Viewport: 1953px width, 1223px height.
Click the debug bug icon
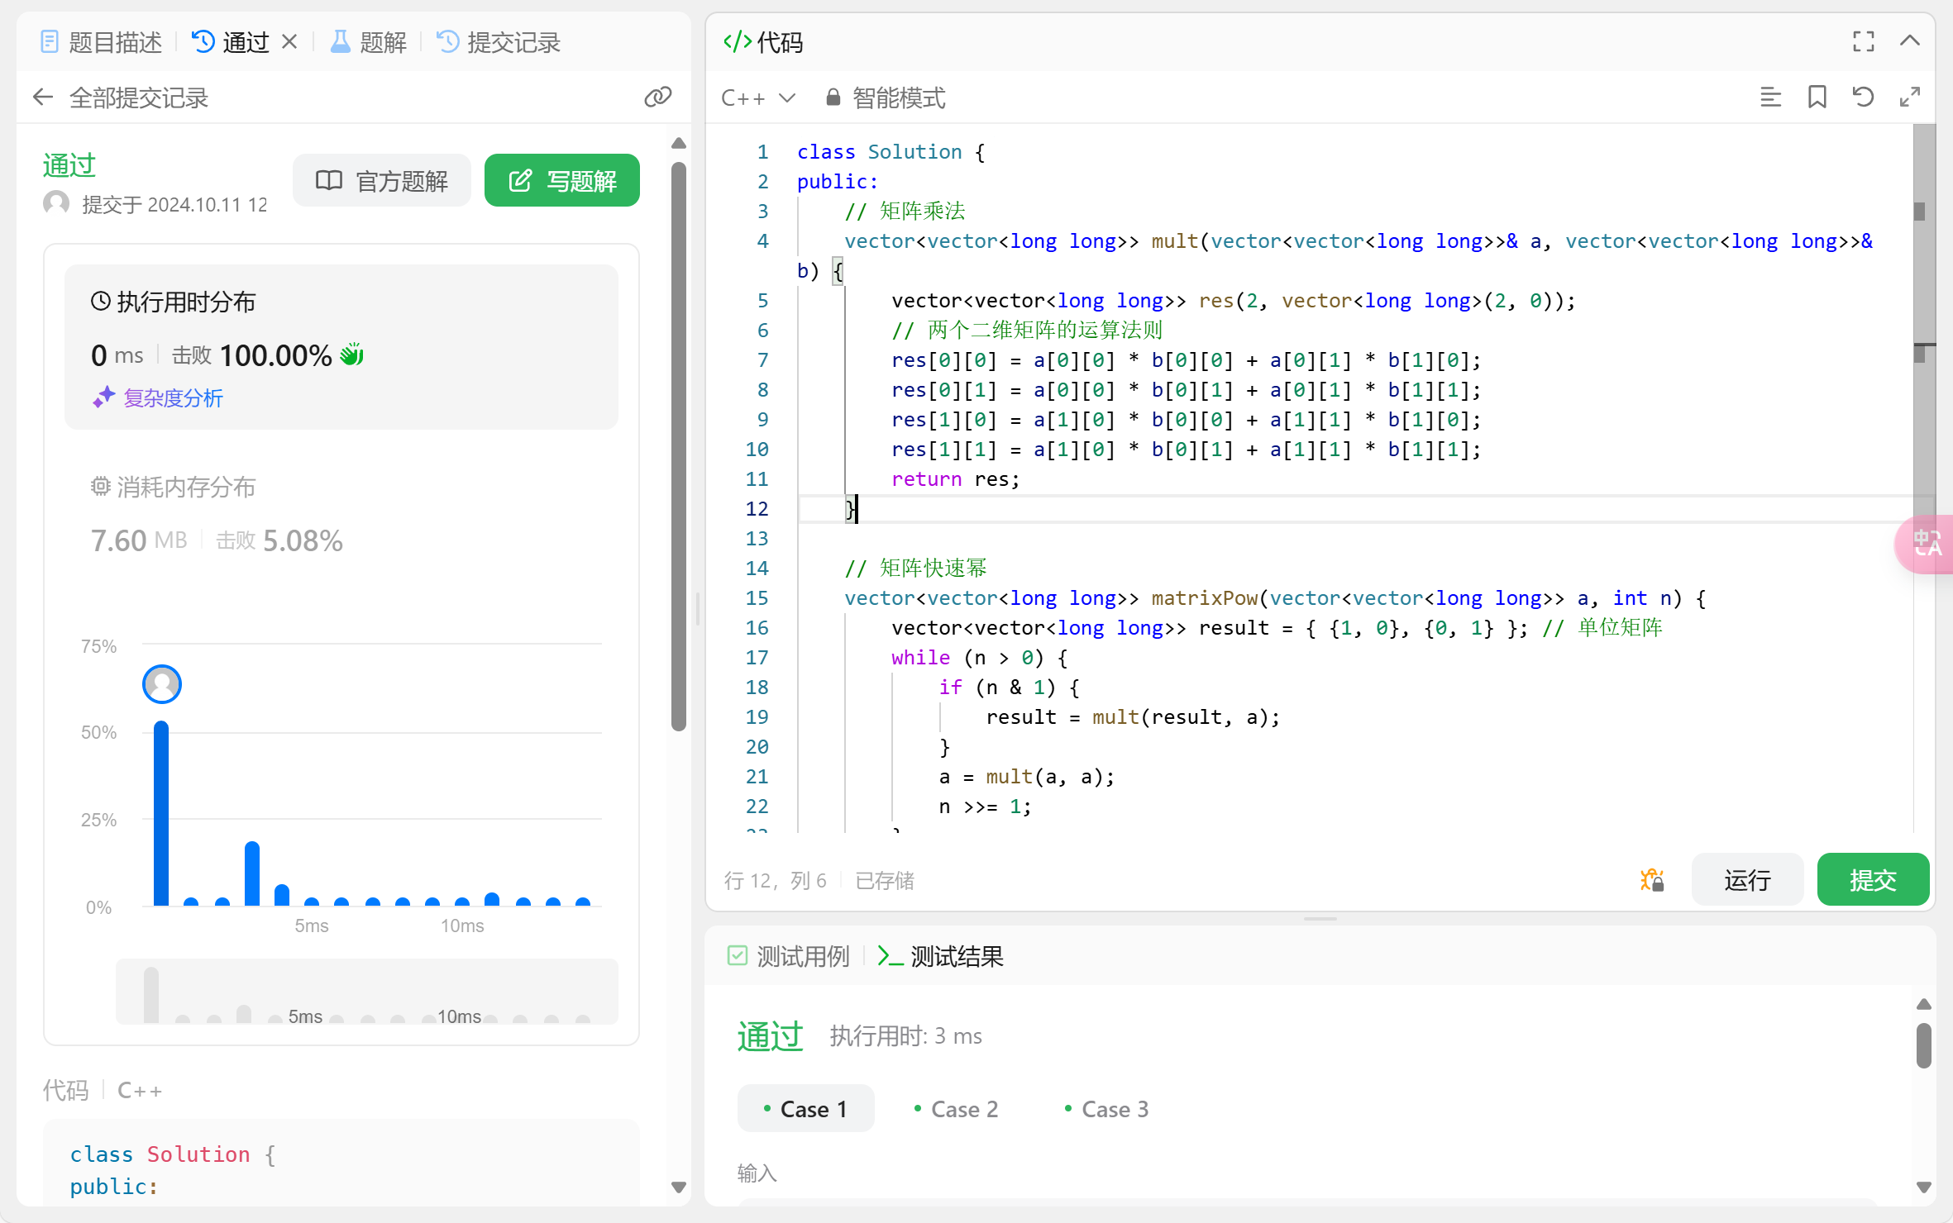tap(1652, 880)
